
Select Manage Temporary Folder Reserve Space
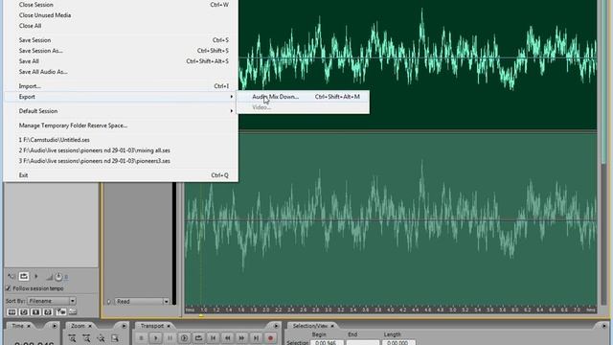pyautogui.click(x=121, y=126)
